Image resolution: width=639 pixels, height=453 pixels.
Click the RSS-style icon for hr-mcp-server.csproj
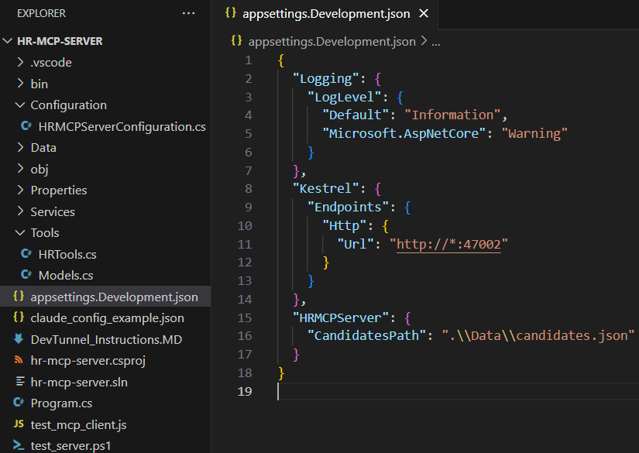(19, 360)
